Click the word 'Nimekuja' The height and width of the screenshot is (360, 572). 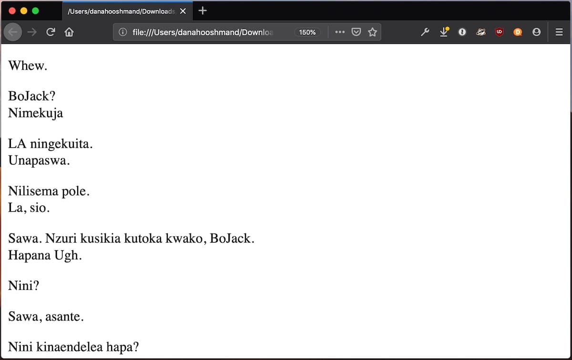pyautogui.click(x=36, y=113)
